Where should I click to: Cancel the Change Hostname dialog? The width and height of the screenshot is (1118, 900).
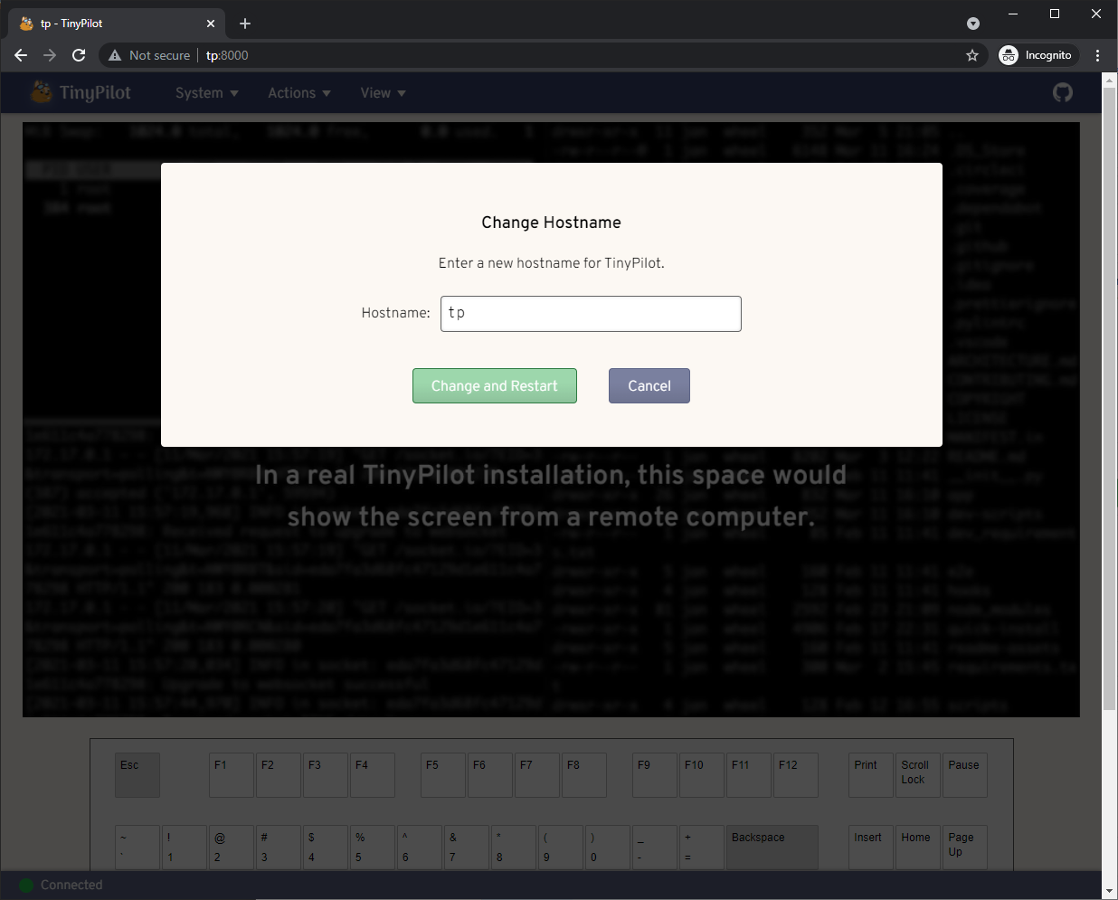pos(649,385)
